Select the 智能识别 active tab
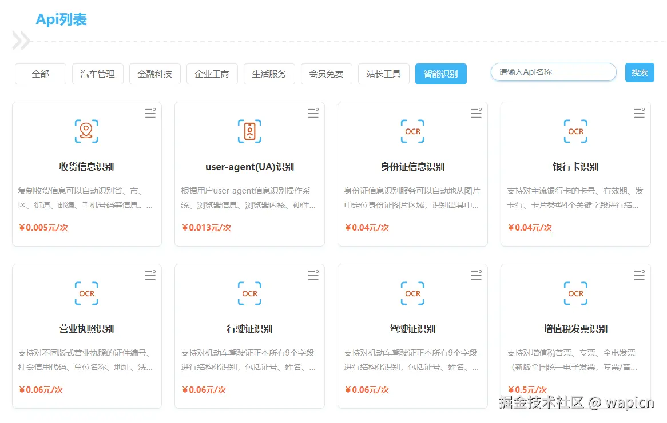The image size is (667, 423). 440,74
